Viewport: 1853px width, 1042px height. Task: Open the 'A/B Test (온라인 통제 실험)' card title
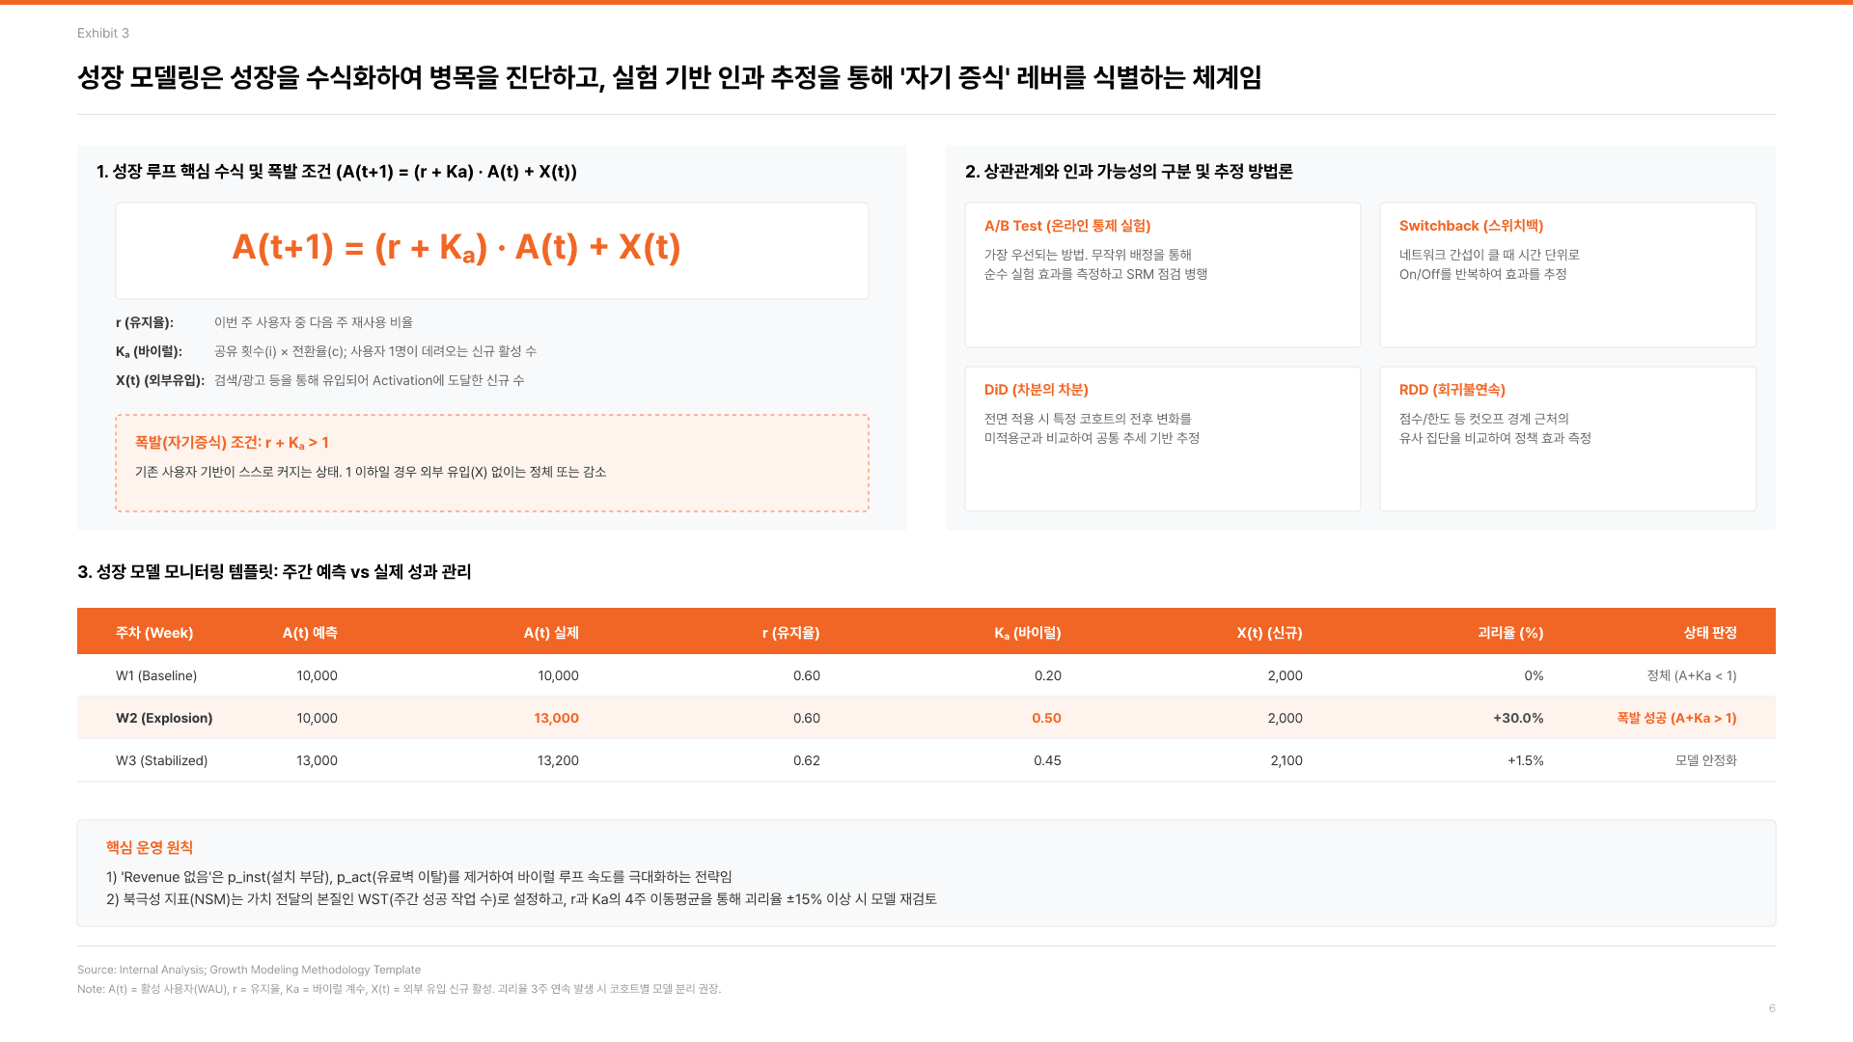(1067, 226)
